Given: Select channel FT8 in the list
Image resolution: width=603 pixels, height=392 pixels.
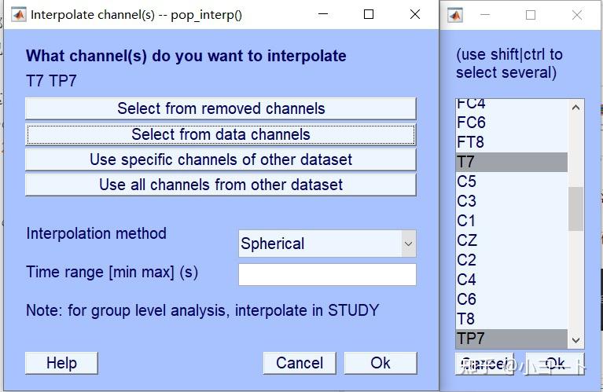Looking at the screenshot, I should (471, 142).
